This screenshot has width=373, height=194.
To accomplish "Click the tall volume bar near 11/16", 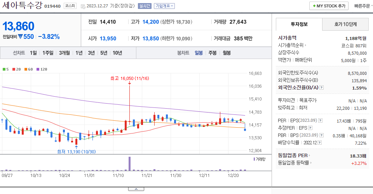I will (x=130, y=164).
